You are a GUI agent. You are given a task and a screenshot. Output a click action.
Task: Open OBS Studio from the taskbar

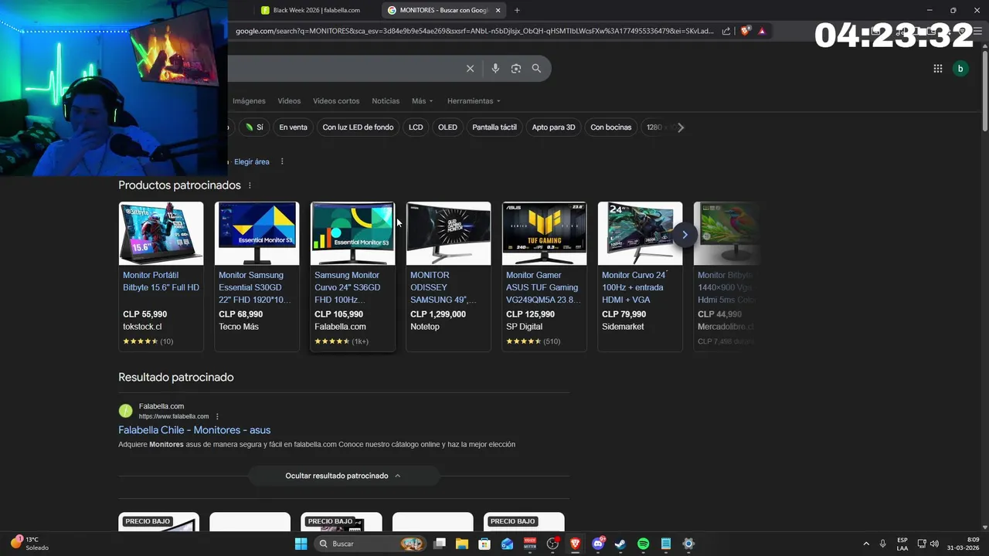click(x=552, y=544)
